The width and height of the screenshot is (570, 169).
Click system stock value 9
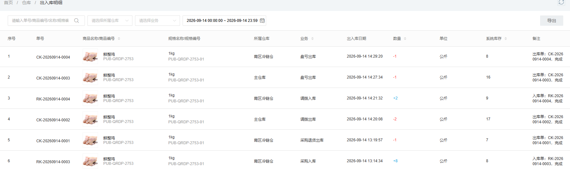tap(487, 98)
